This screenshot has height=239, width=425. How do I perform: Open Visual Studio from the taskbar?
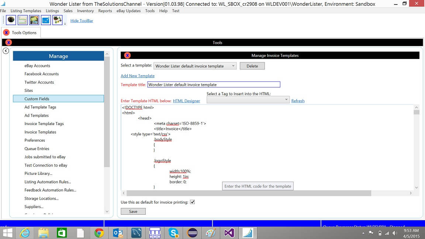(229, 233)
